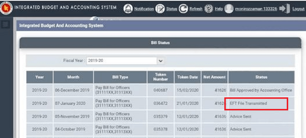Click the Logout link text
This screenshot has width=306, height=138.
tap(298, 9)
